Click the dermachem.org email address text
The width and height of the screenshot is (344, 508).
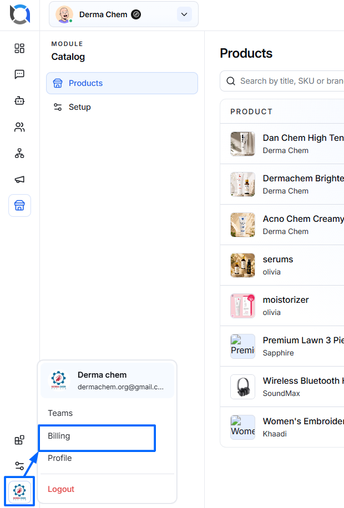(120, 387)
